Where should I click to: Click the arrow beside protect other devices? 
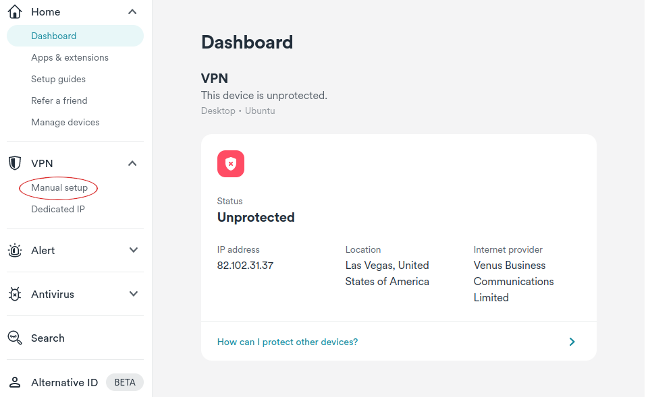572,342
